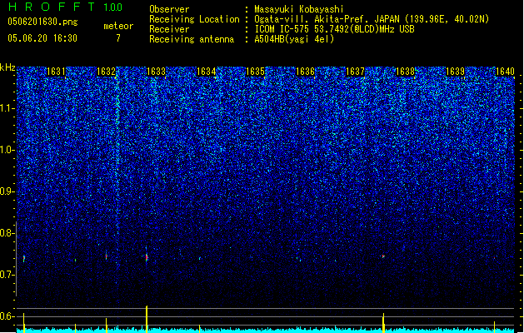Click the 0.6 kHz axis label

[7, 316]
